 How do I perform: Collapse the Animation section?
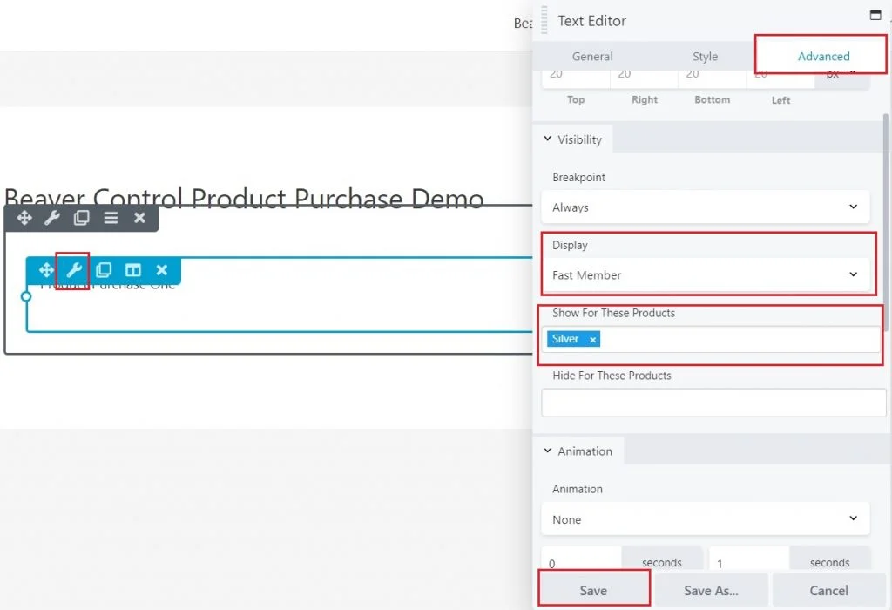577,451
